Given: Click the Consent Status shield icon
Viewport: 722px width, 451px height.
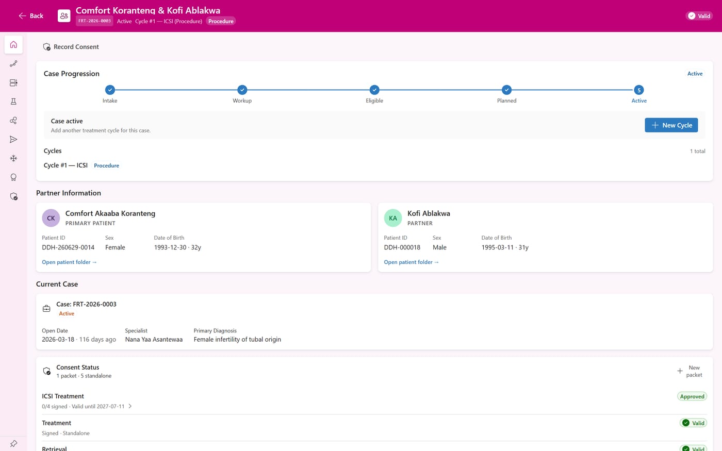Looking at the screenshot, I should click(46, 371).
